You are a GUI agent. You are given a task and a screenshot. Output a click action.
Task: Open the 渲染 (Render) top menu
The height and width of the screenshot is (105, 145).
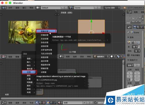(17, 8)
